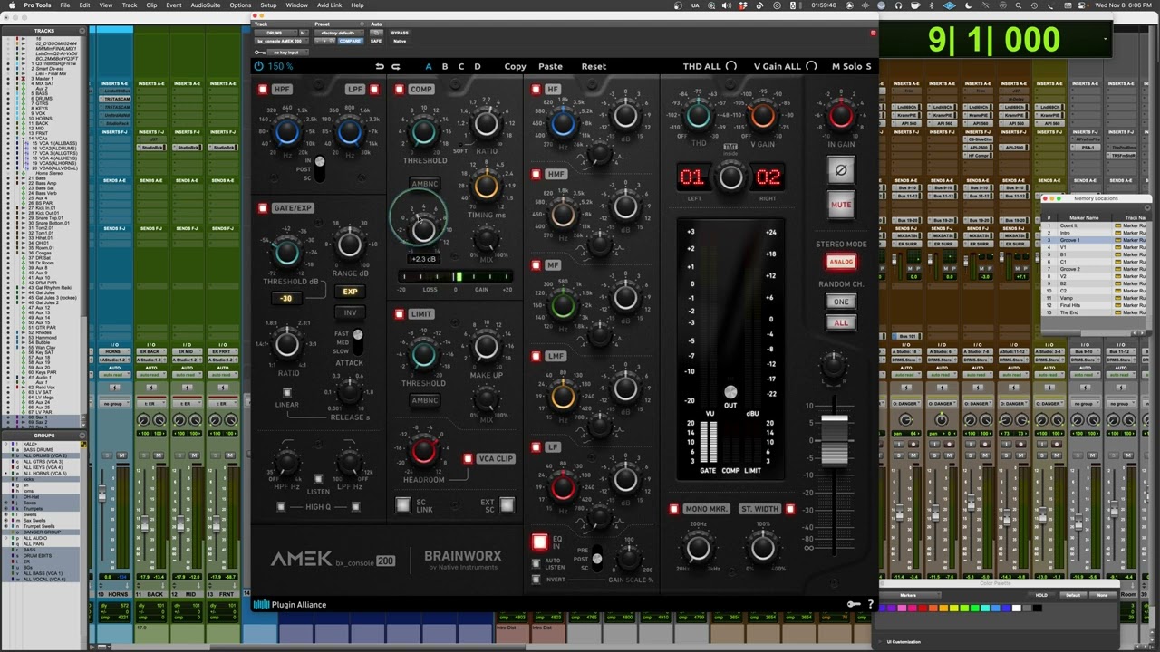Click the limiter MAKE UP knob

click(487, 347)
